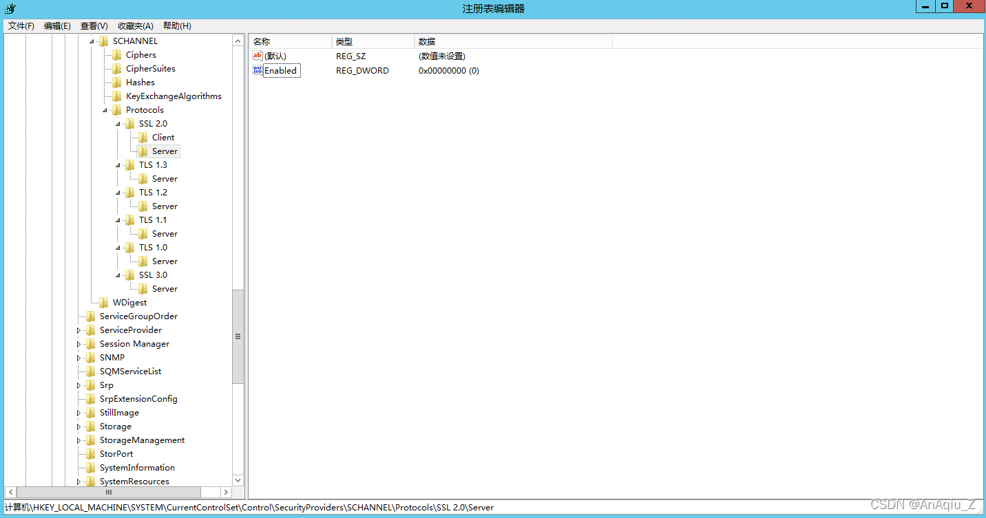Viewport: 986px width, 518px height.
Task: Sort by the 名称 column header
Action: tap(290, 41)
